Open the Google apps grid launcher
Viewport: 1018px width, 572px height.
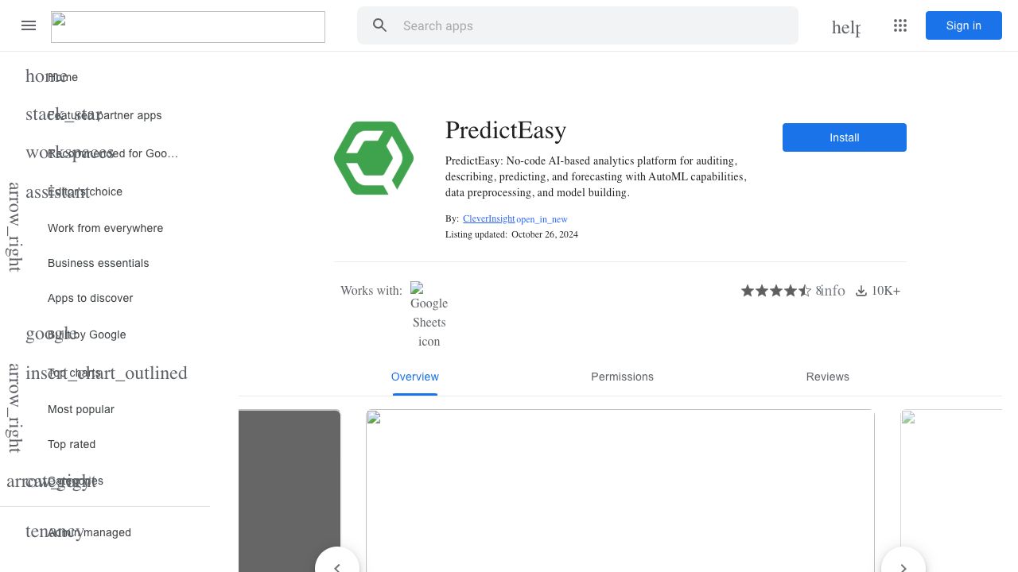click(x=900, y=25)
